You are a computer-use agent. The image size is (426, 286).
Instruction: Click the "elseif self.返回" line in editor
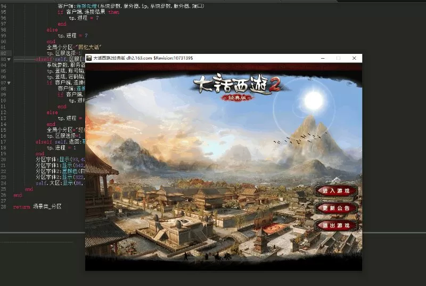point(60,141)
